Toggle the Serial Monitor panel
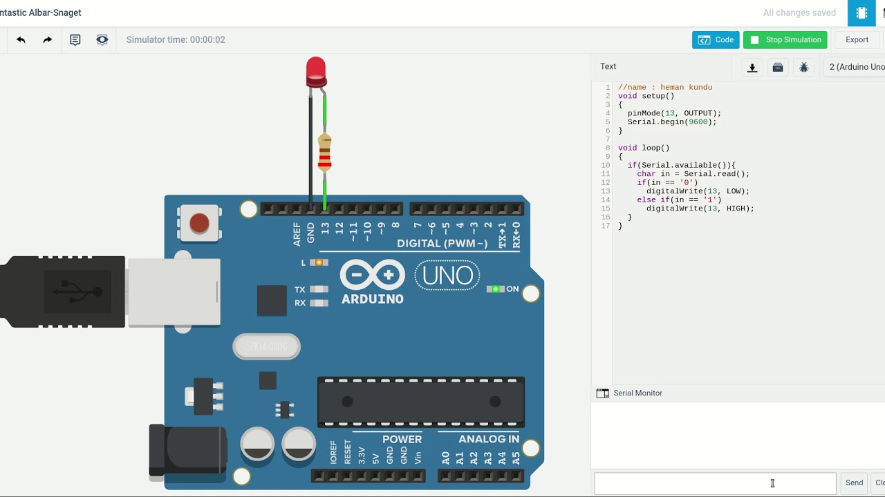This screenshot has height=497, width=885. pos(629,393)
